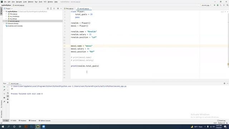Click Run with Coverage toolbar icon
The image size is (229, 129).
click(221, 5)
